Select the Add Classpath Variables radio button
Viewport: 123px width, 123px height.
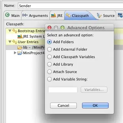49,57
